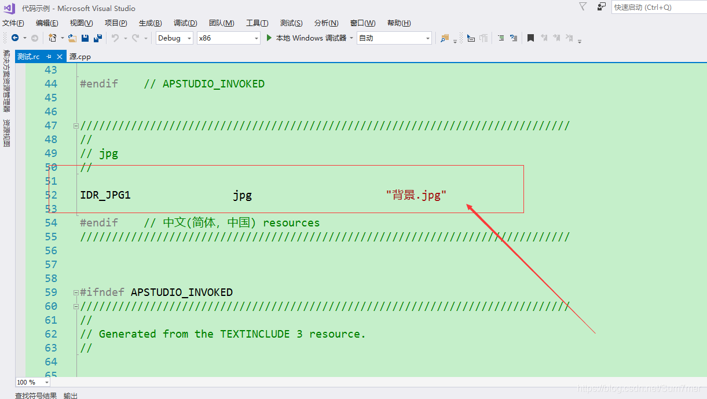Click the Save file icon

pyautogui.click(x=85, y=38)
